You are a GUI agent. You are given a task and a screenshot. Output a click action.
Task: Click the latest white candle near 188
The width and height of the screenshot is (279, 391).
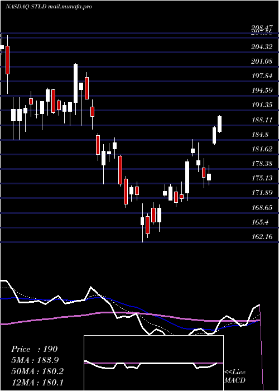[219, 123]
